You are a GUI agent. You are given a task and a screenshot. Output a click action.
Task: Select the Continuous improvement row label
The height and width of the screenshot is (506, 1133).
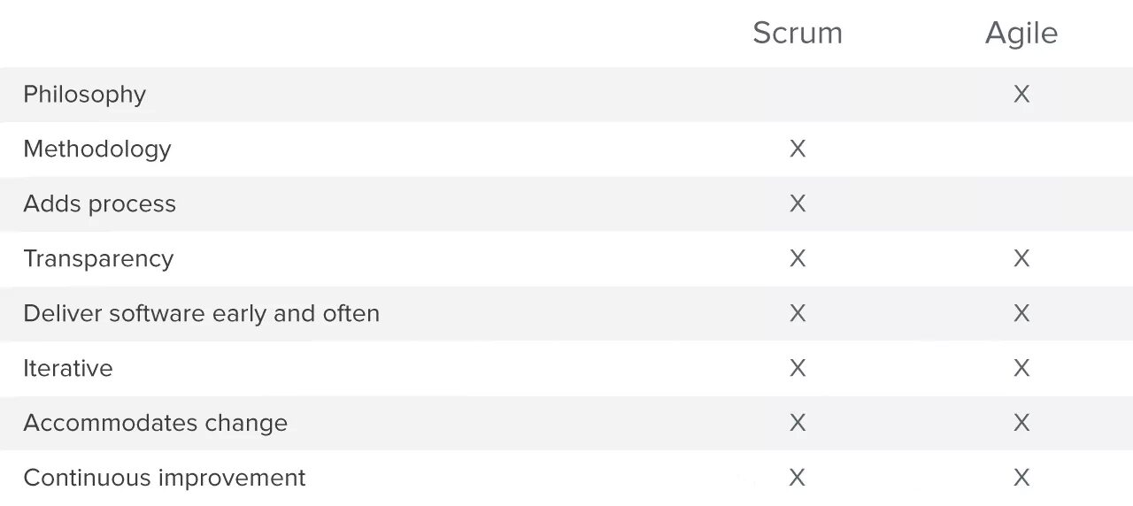click(164, 478)
